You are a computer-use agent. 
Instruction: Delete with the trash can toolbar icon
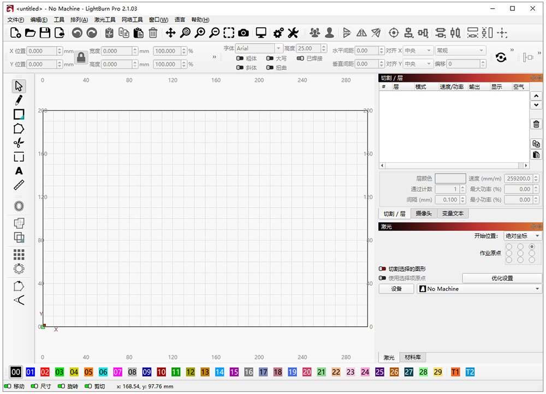(153, 33)
